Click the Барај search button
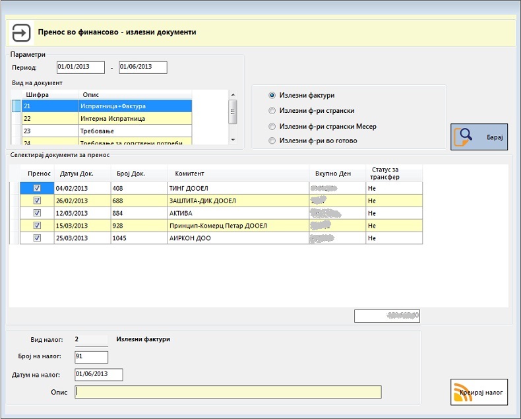The image size is (521, 419). pos(479,137)
